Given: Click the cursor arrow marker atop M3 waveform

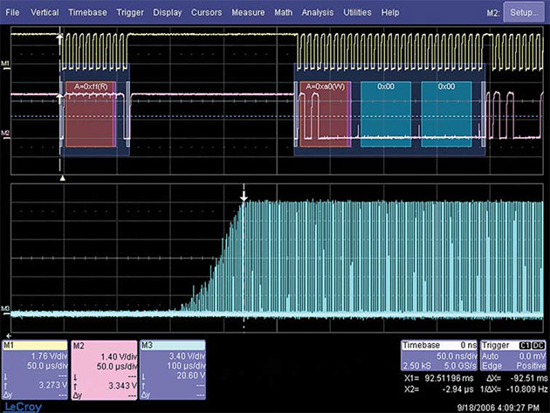Looking at the screenshot, I should pos(244,196).
